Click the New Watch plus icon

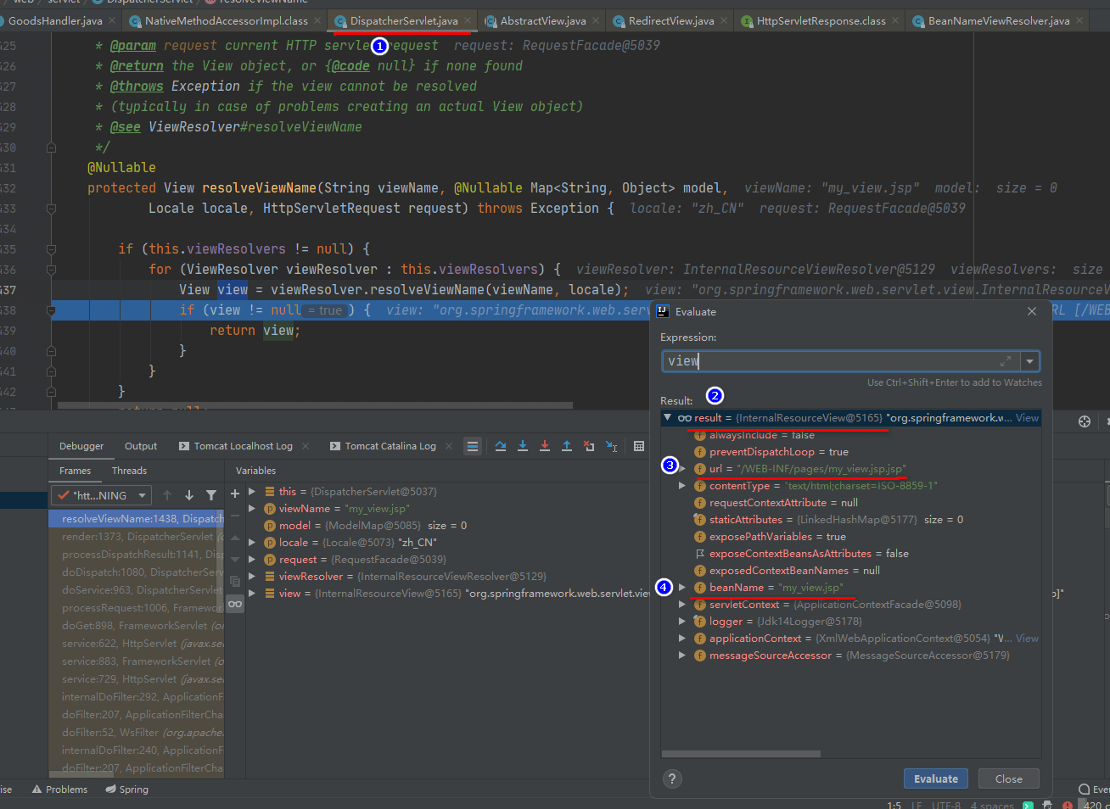tap(235, 493)
